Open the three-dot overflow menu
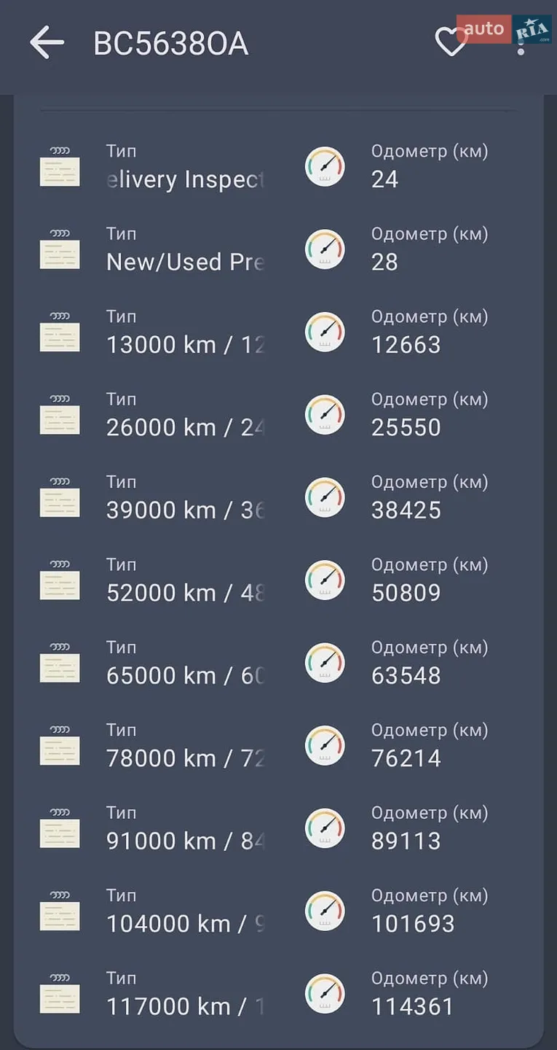 (520, 44)
